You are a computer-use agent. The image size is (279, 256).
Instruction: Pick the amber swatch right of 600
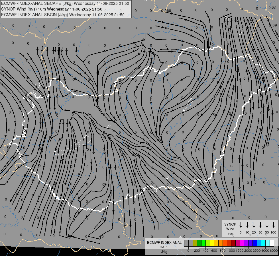click(216, 243)
